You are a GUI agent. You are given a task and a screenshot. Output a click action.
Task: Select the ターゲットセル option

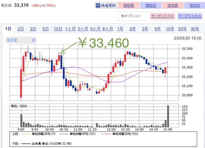pos(190,16)
